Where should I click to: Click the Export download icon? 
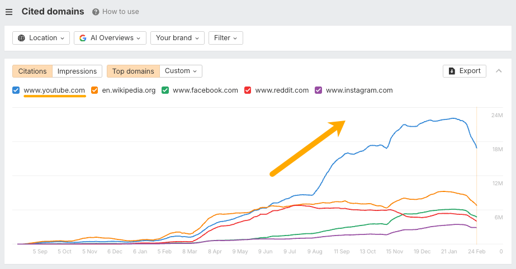[x=452, y=71]
